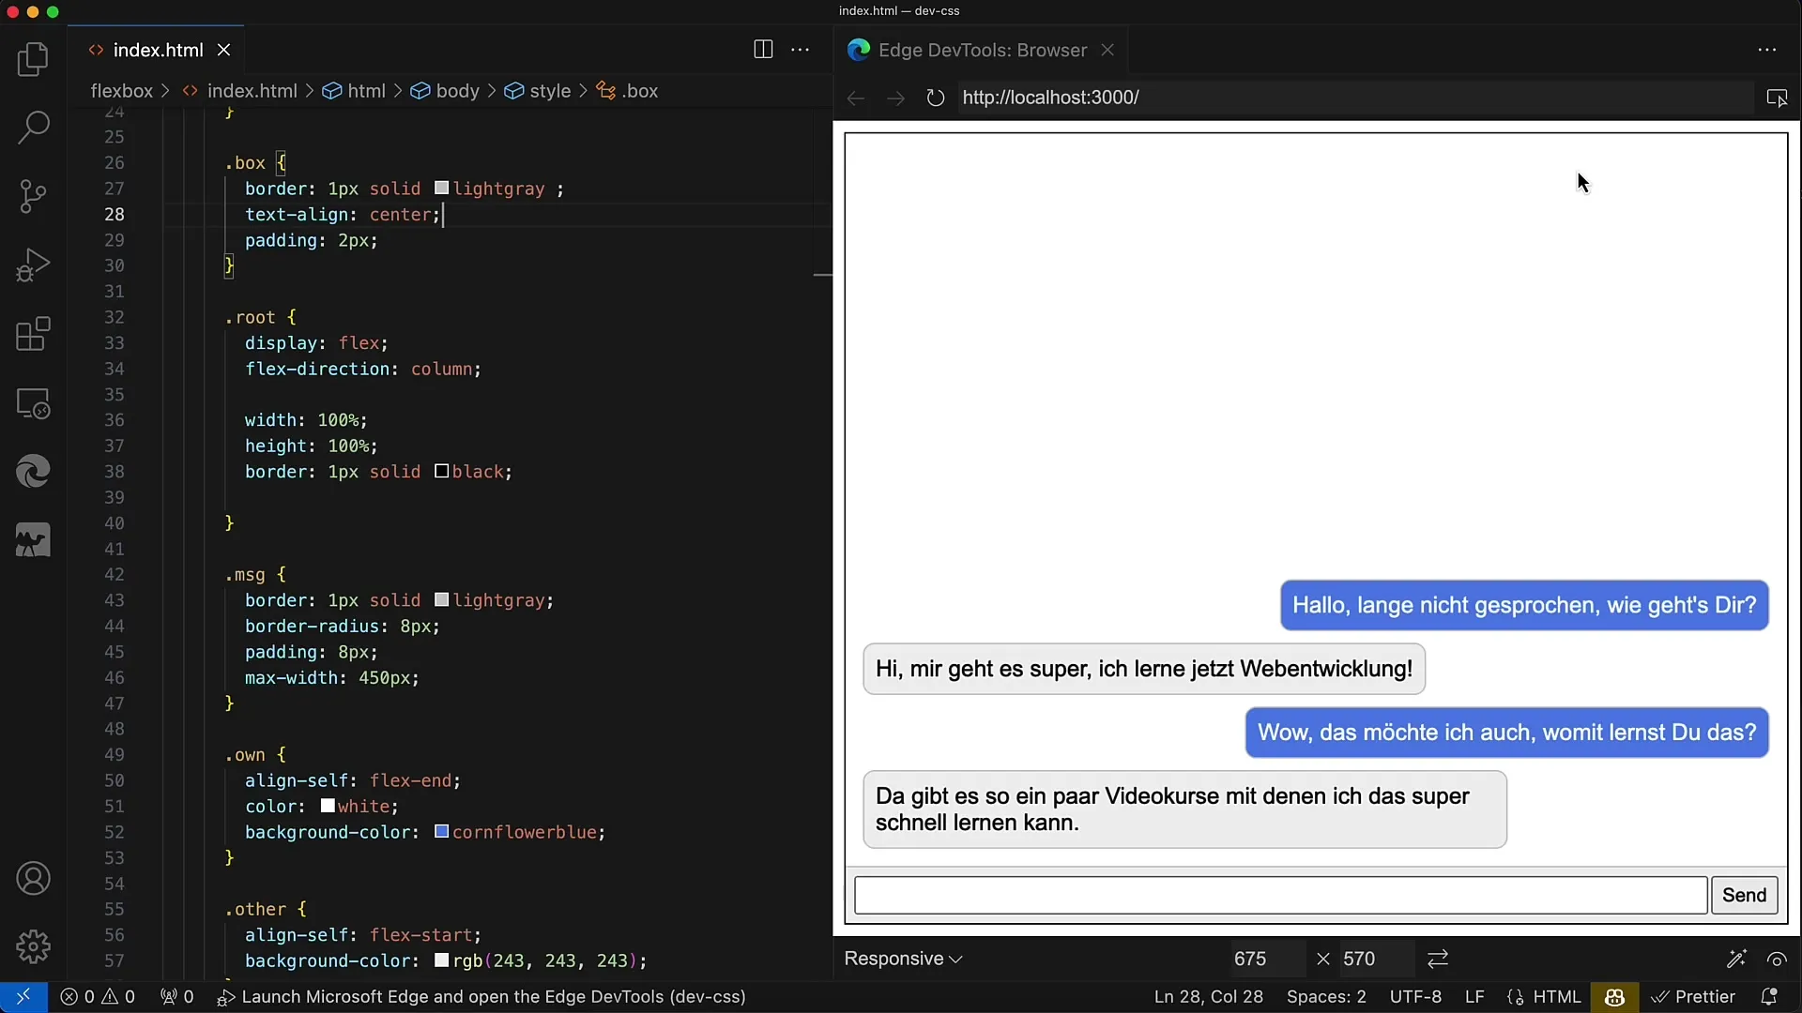Click the chat message input field
Screen dimensions: 1802x1013
(1280, 895)
